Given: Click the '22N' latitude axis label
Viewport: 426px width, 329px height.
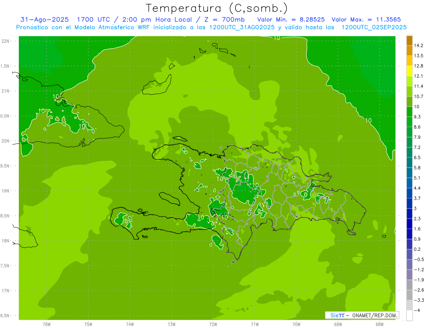Looking at the screenshot, I should tap(5, 41).
